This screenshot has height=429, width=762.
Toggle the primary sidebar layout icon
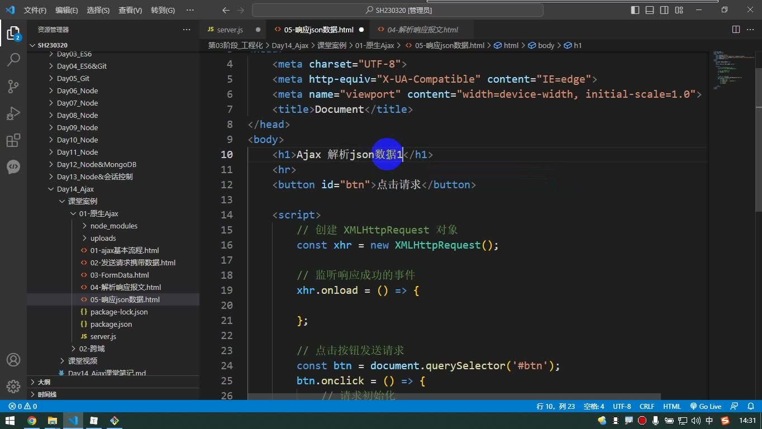point(635,10)
